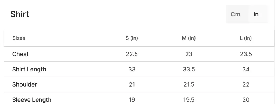
Task: Click Shirt Length value 34 for L
Action: point(246,69)
